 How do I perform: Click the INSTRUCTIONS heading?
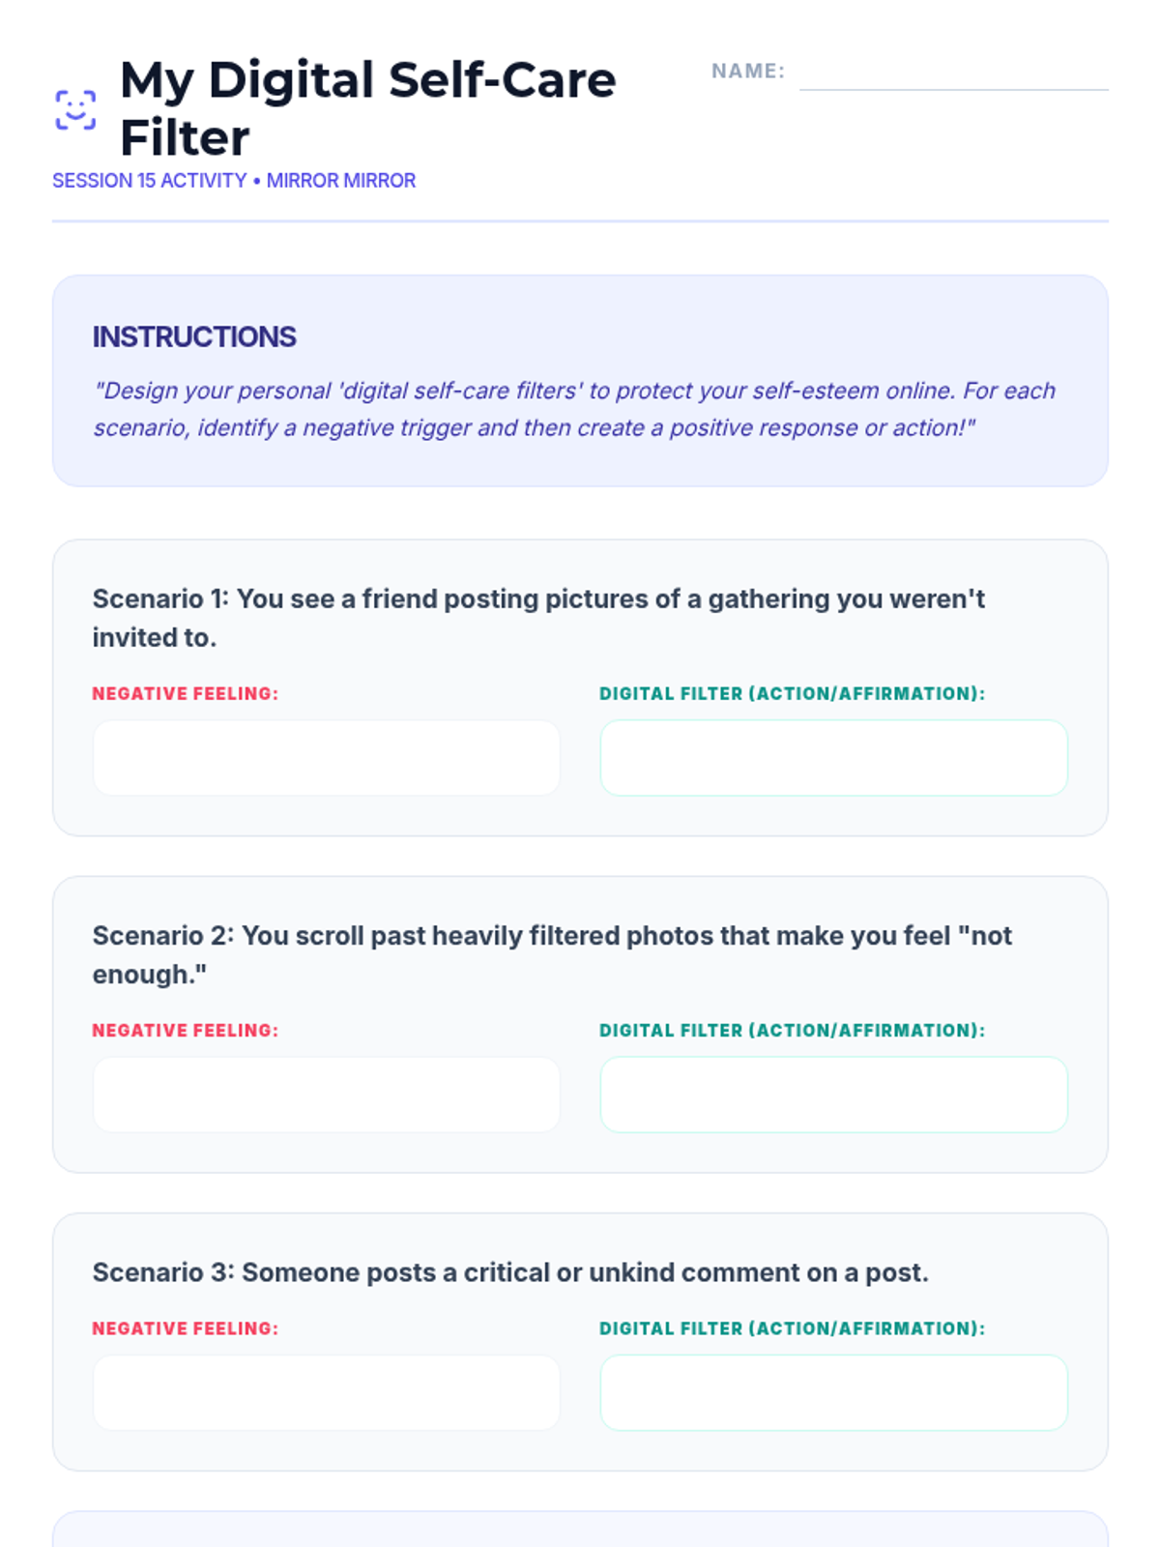coord(194,336)
